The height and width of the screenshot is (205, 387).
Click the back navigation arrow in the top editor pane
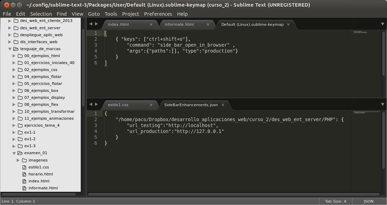pyautogui.click(x=90, y=24)
